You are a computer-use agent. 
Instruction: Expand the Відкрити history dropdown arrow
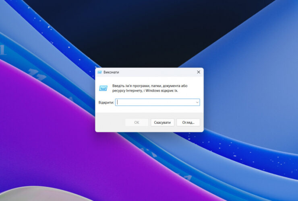197,103
